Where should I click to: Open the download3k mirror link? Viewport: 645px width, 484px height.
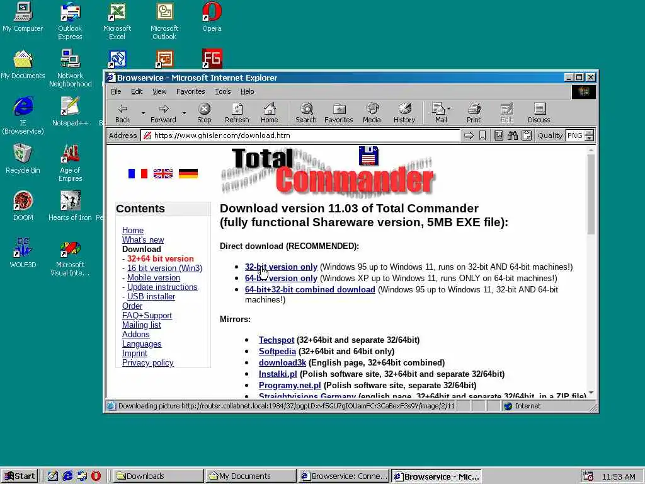pos(282,362)
